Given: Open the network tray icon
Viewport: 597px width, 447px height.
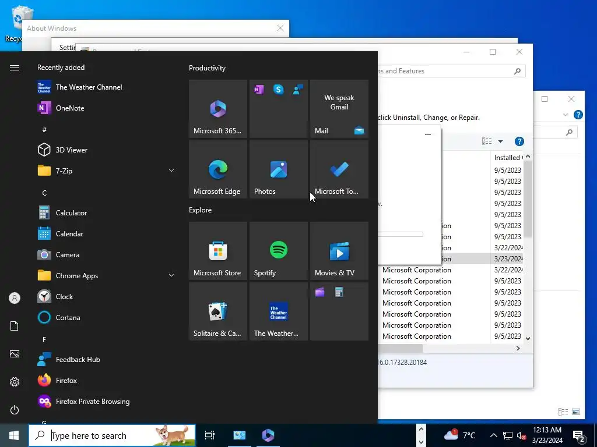Looking at the screenshot, I should (x=508, y=435).
